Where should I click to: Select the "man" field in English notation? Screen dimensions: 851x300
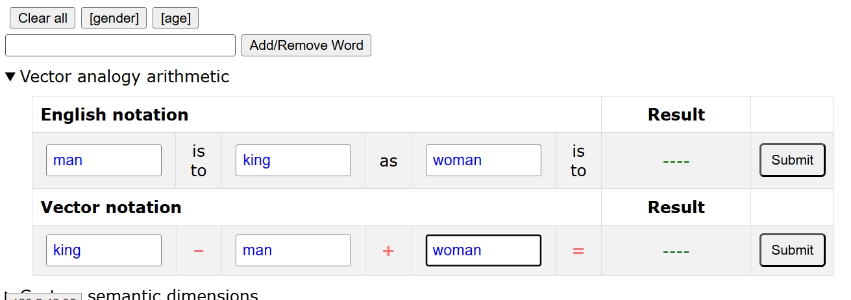104,160
